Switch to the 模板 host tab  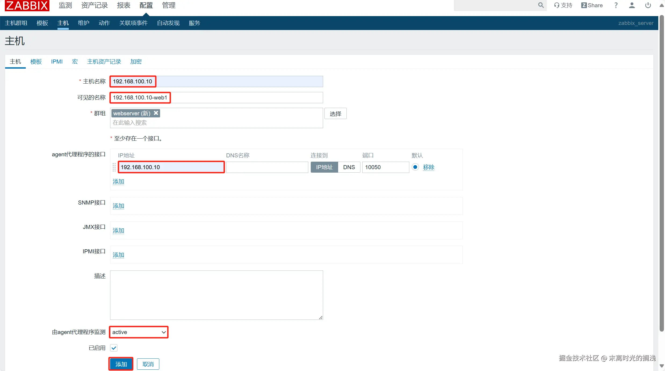[36, 62]
